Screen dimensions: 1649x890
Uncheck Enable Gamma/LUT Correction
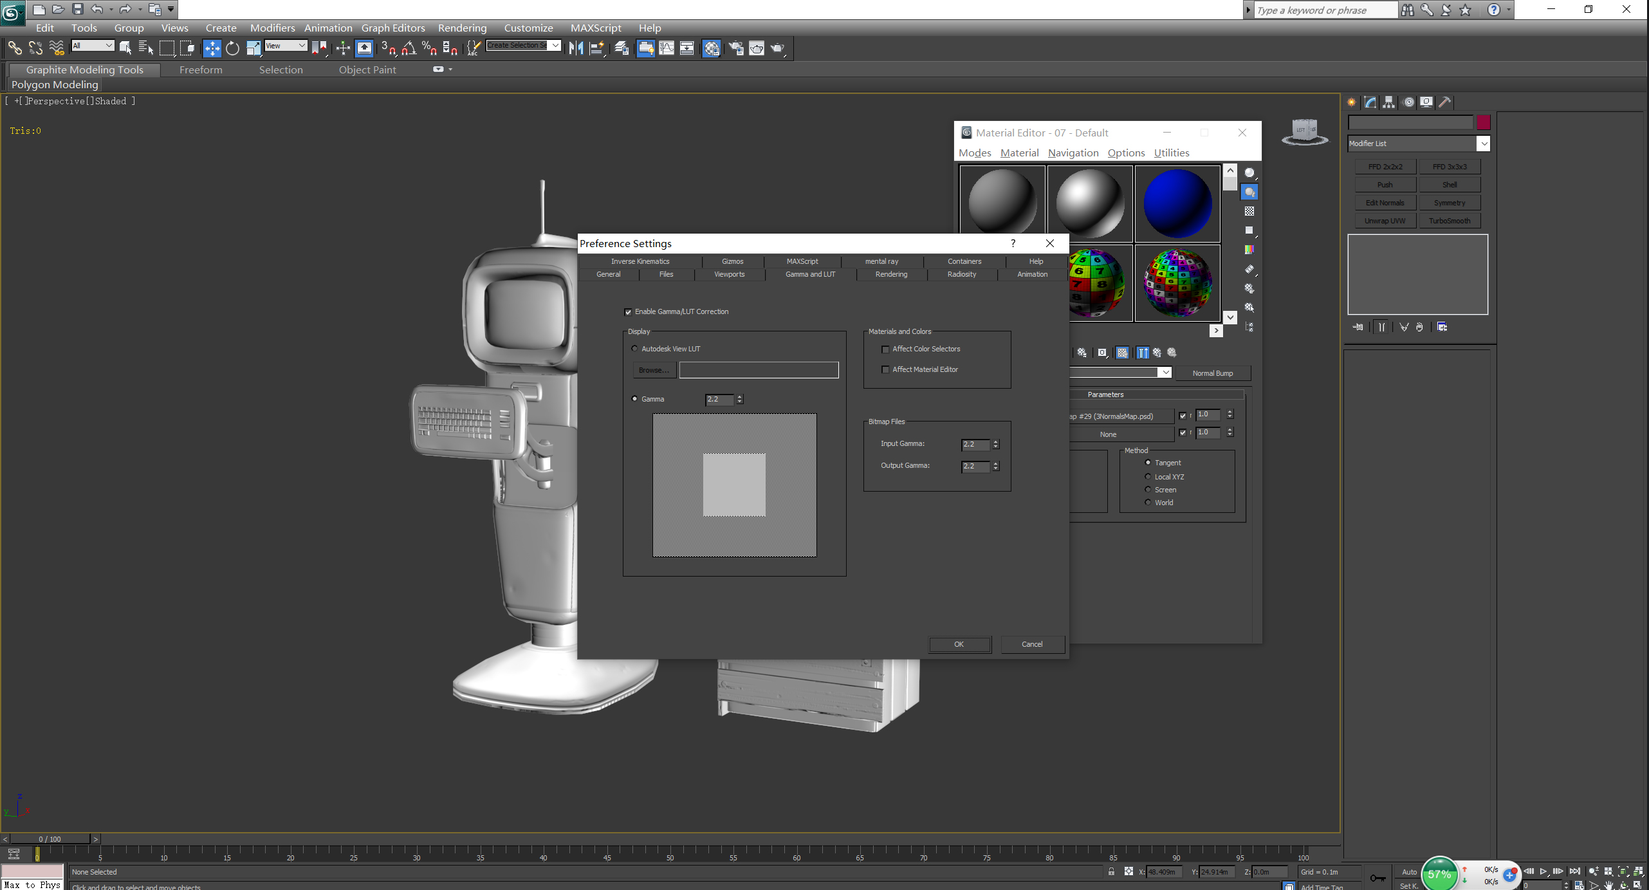628,312
